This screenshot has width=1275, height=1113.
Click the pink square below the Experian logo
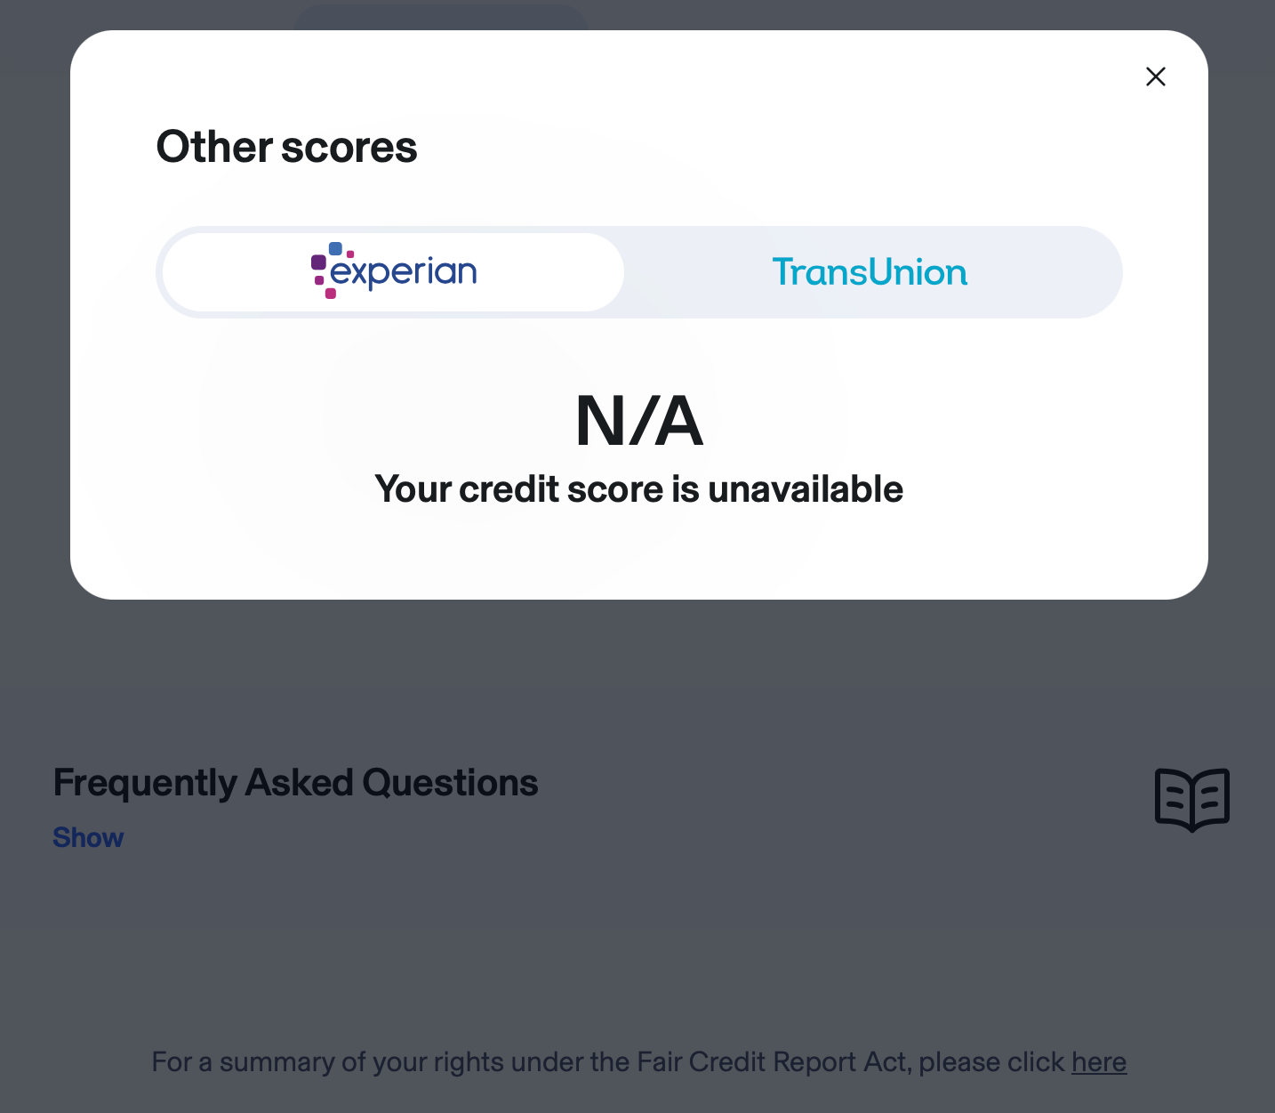331,293
